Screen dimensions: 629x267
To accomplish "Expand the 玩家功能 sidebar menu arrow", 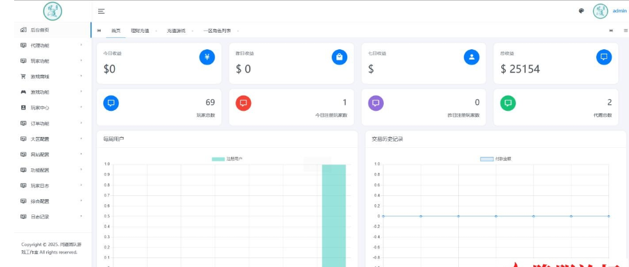I will pyautogui.click(x=82, y=60).
